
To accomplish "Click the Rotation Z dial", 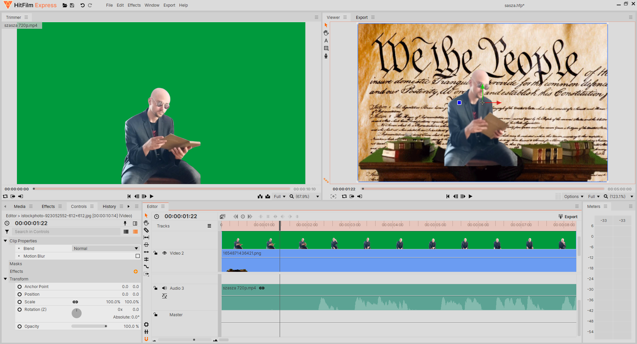I will tap(77, 313).
